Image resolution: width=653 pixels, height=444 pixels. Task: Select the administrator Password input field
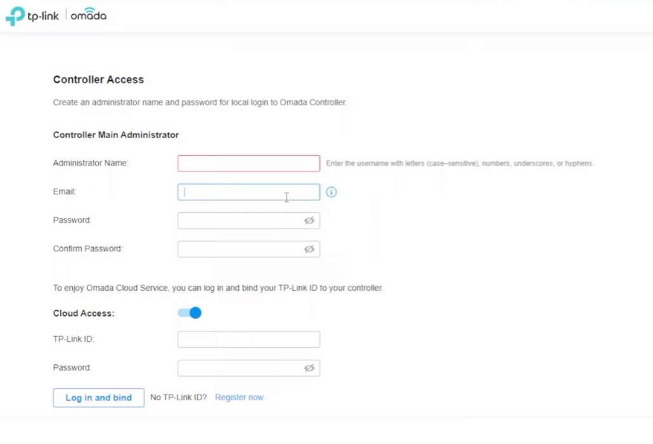coord(240,220)
